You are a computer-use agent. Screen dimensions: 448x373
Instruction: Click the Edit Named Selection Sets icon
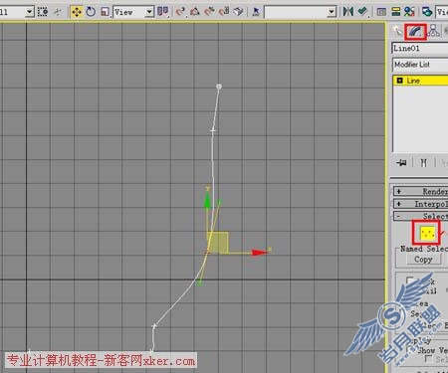pos(256,12)
